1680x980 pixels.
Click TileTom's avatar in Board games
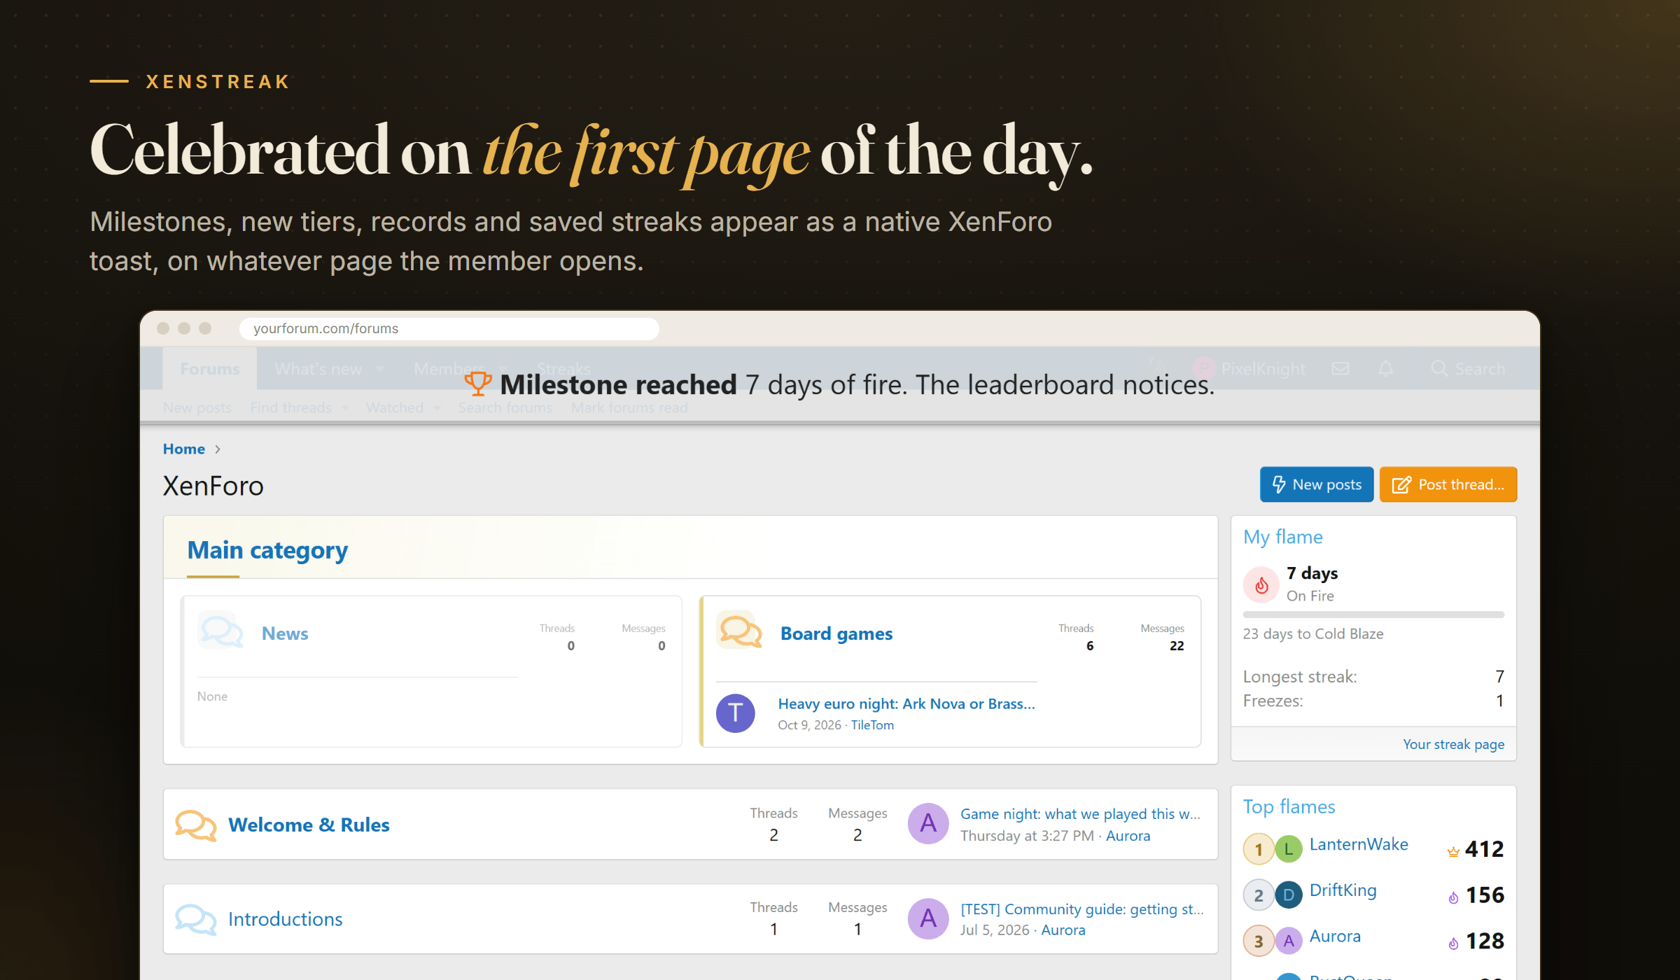coord(735,713)
